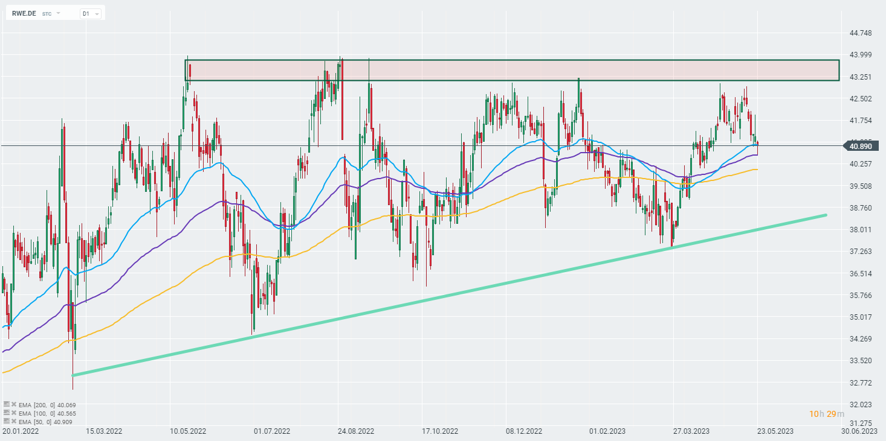Click the 01.02.2023 date axis label

pos(607,431)
